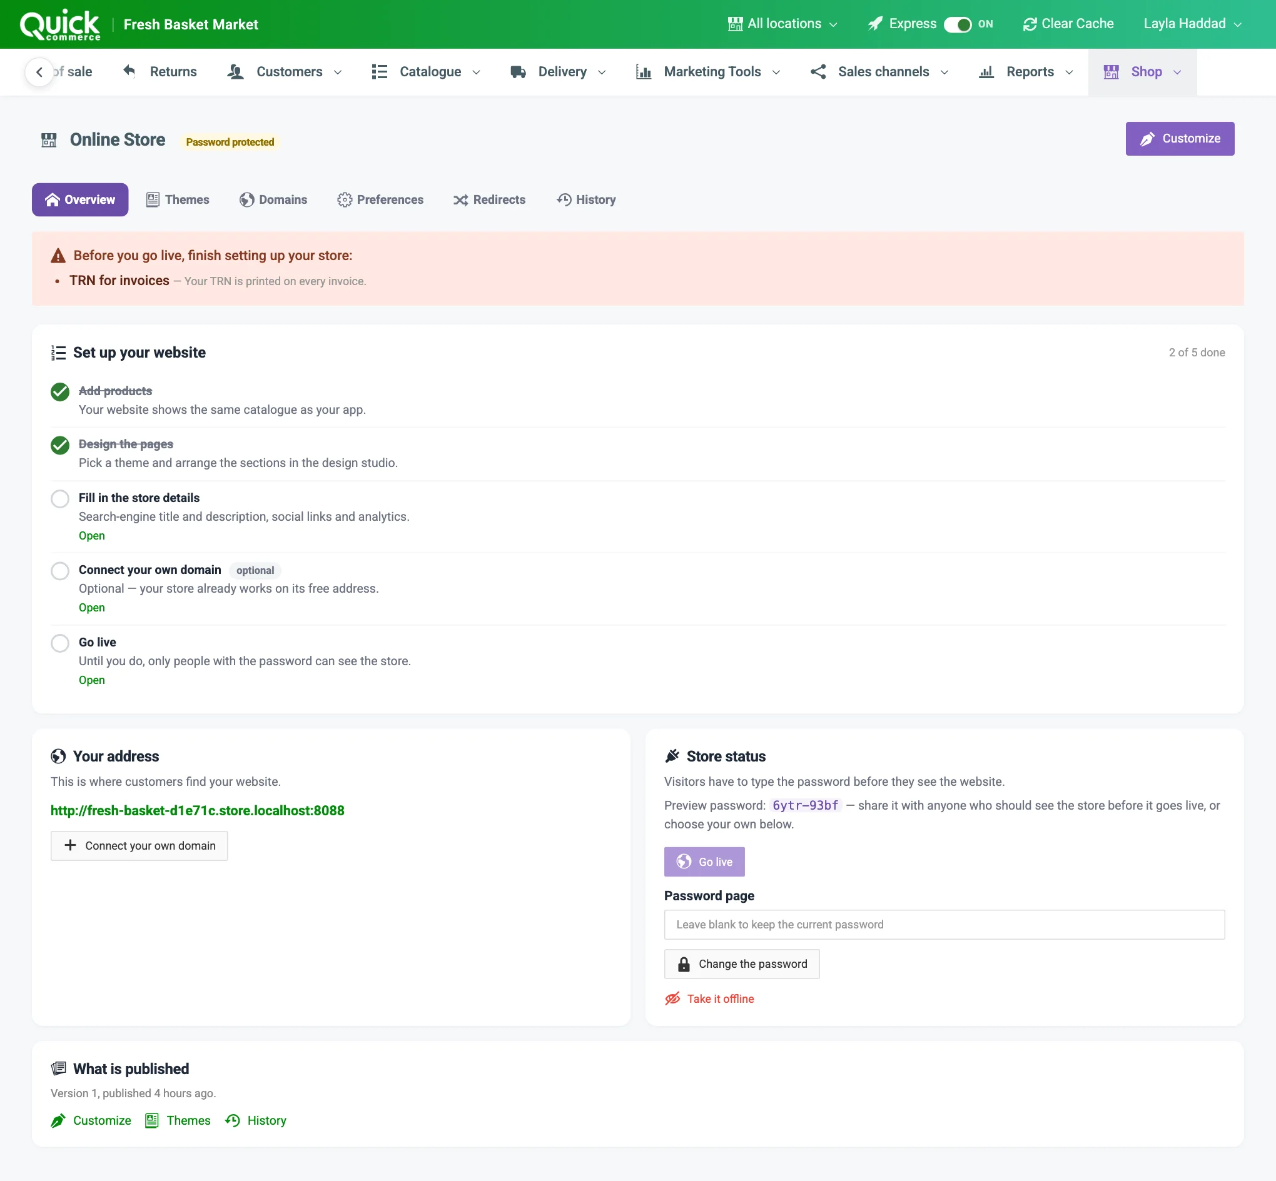Click the crossed-eye Take it offline icon

click(672, 999)
